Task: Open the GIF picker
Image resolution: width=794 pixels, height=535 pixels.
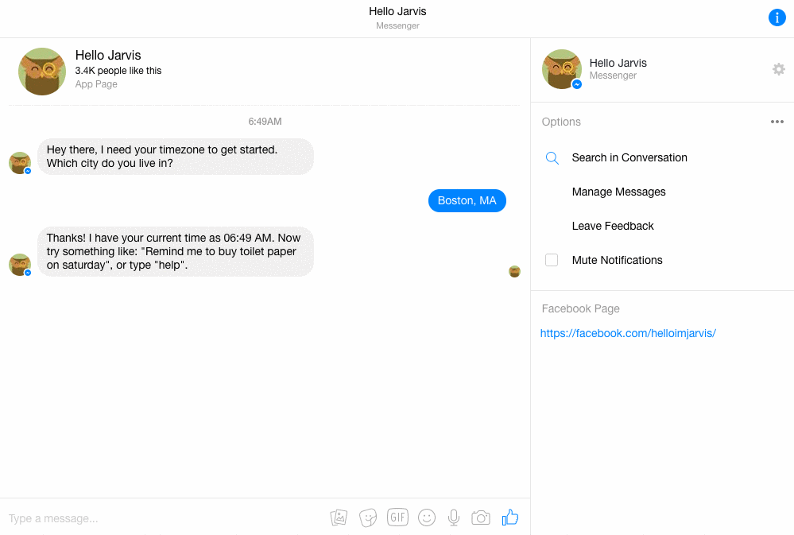Action: coord(397,517)
